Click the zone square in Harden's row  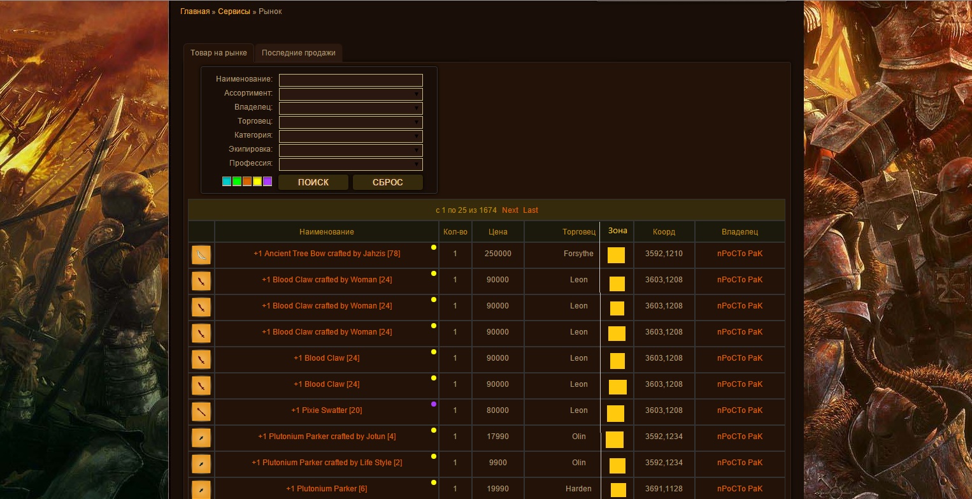(618, 490)
